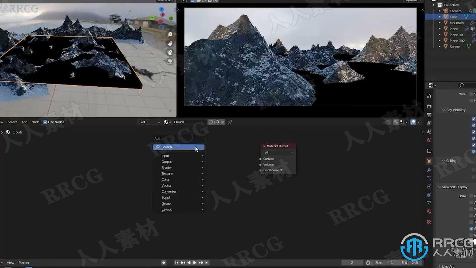Open the Object Constraints tab

(429, 195)
